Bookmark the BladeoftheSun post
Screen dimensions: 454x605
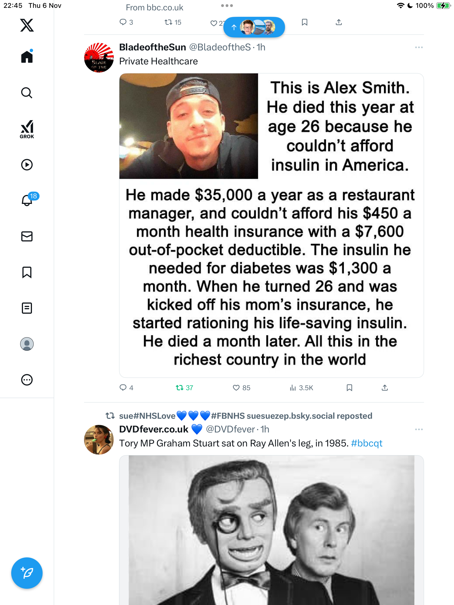pyautogui.click(x=349, y=388)
